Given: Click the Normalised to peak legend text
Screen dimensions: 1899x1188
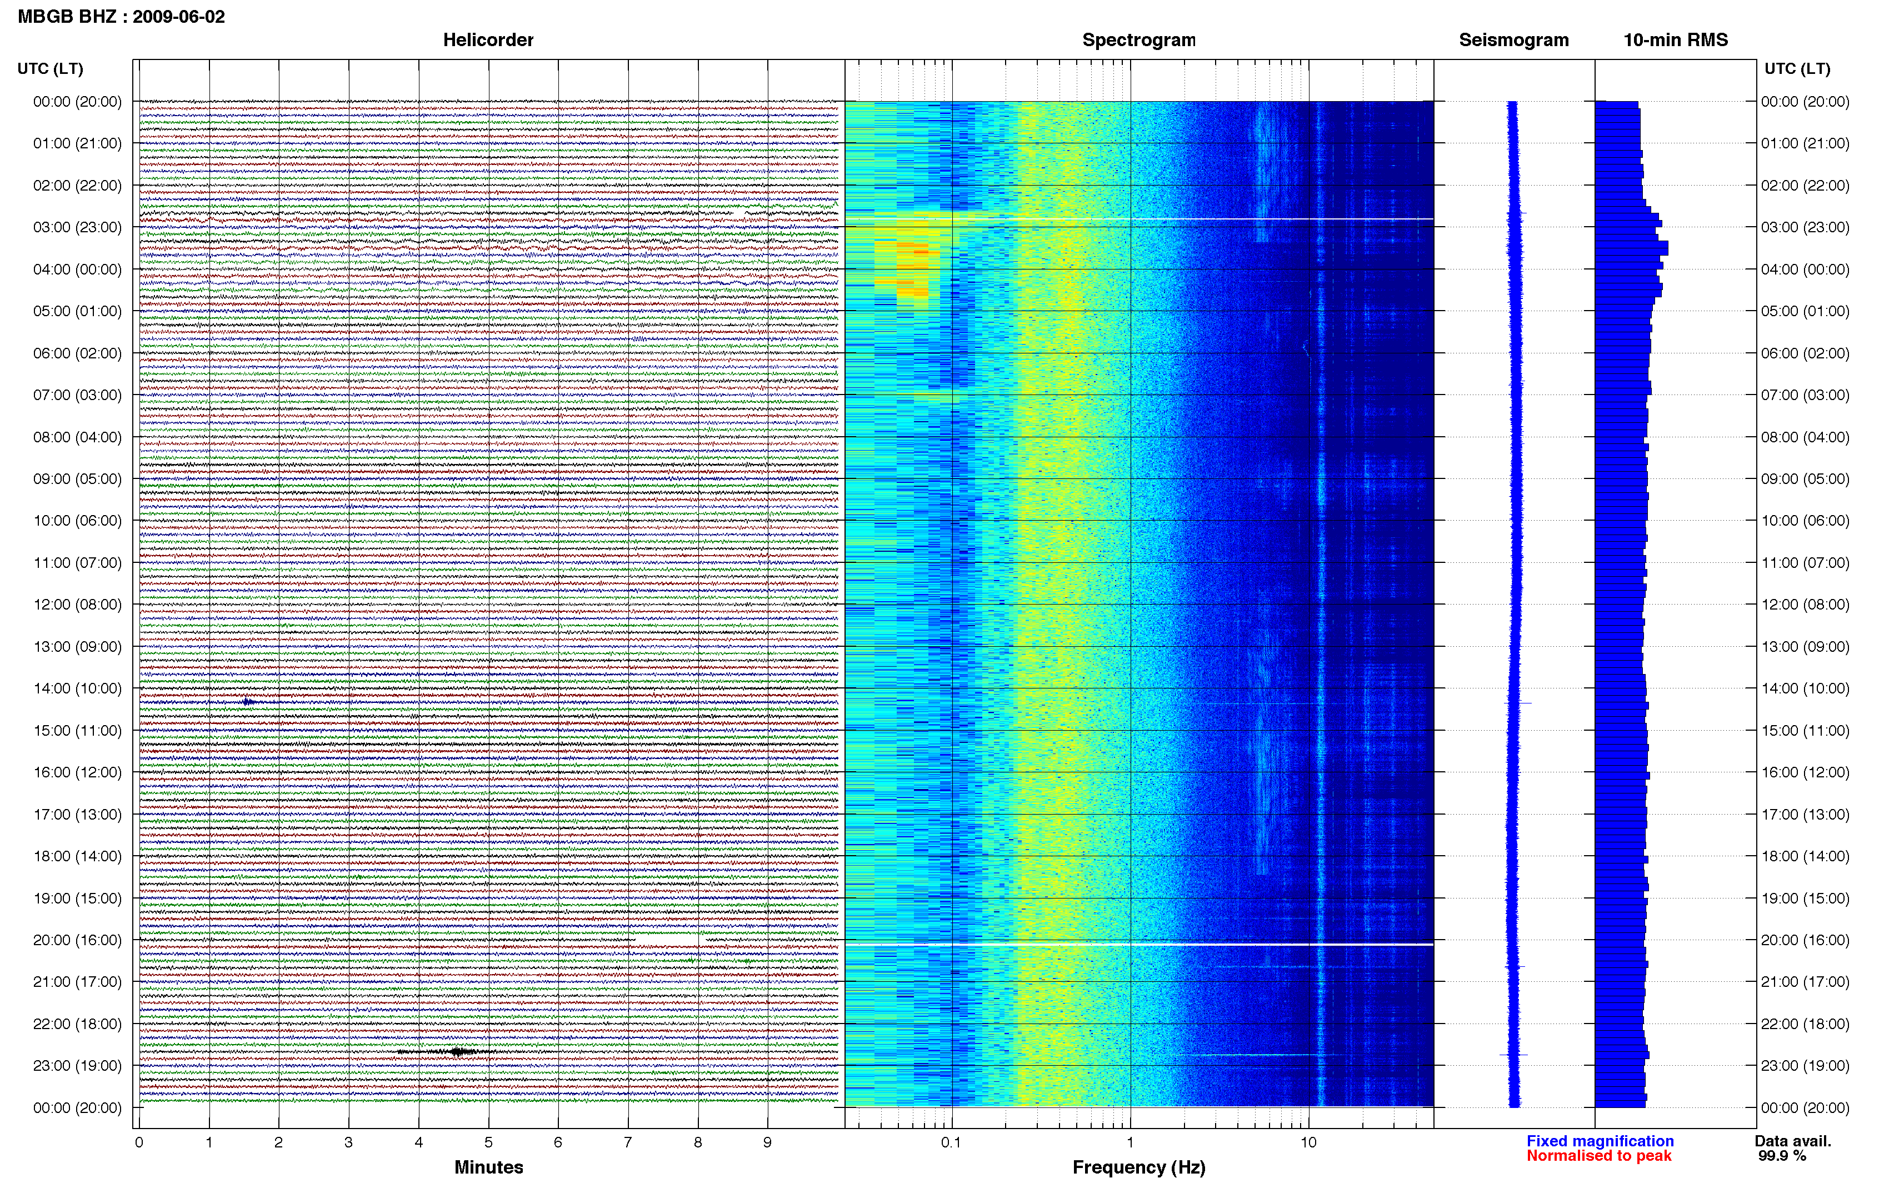Looking at the screenshot, I should coord(1599,1156).
